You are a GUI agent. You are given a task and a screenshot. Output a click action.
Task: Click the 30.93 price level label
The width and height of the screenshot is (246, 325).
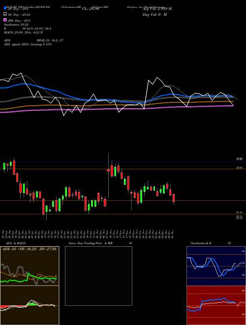click(x=239, y=168)
